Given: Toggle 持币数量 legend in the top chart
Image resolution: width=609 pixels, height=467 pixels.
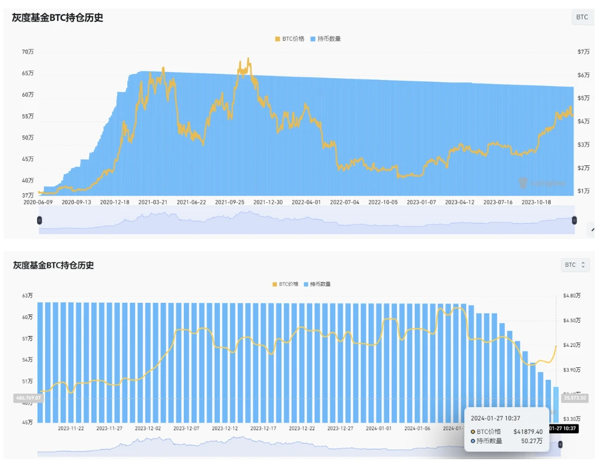Looking at the screenshot, I should (325, 39).
